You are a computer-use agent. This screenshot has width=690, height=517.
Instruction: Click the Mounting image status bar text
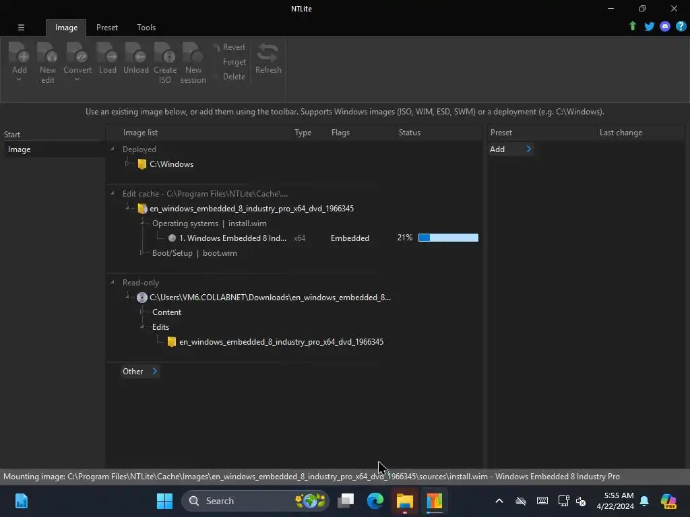click(311, 477)
